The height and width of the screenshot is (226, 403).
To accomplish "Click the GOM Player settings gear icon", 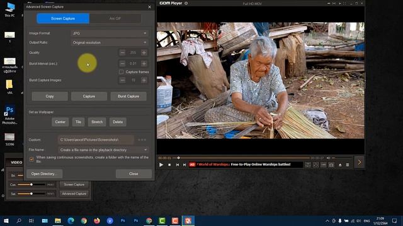I will tap(186, 3).
